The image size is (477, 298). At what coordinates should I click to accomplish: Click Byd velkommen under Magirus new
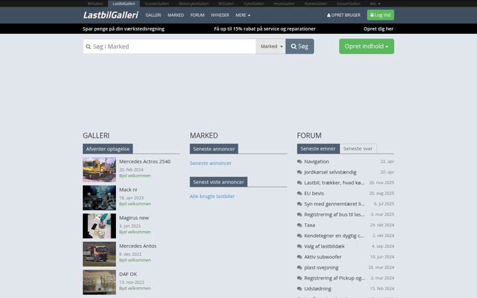[134, 232]
